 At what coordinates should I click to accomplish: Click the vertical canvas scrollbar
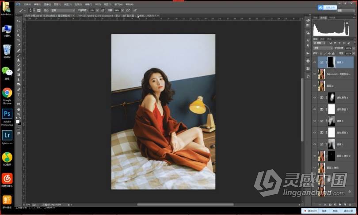pyautogui.click(x=302, y=110)
